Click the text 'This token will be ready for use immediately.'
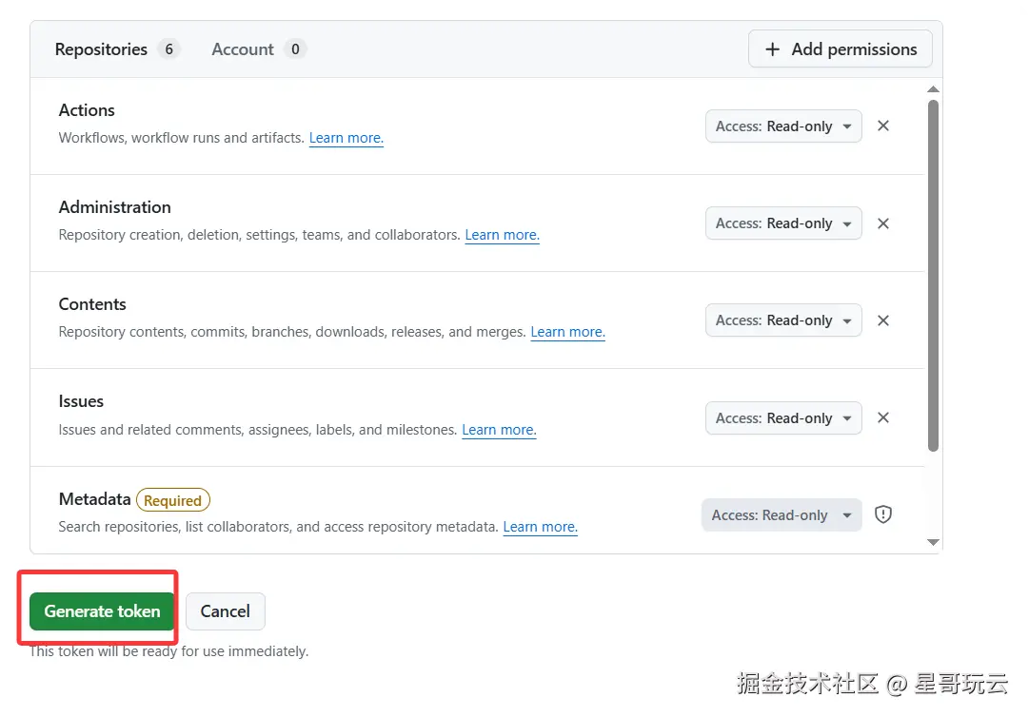 pyautogui.click(x=168, y=651)
